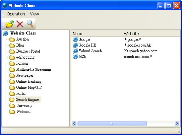This screenshot has height=135, width=182.
Task: Click the magnifying glass search icon
Action: tap(30, 23)
